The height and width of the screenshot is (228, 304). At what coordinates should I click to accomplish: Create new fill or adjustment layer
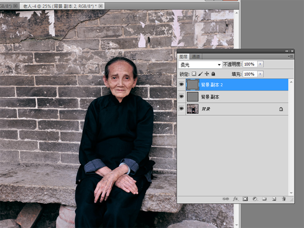click(255, 199)
